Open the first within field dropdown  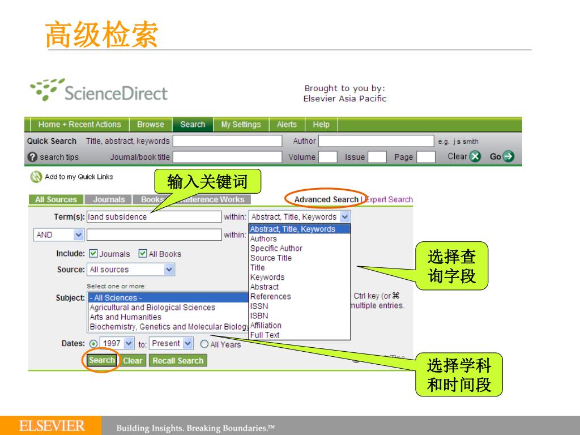click(x=345, y=217)
